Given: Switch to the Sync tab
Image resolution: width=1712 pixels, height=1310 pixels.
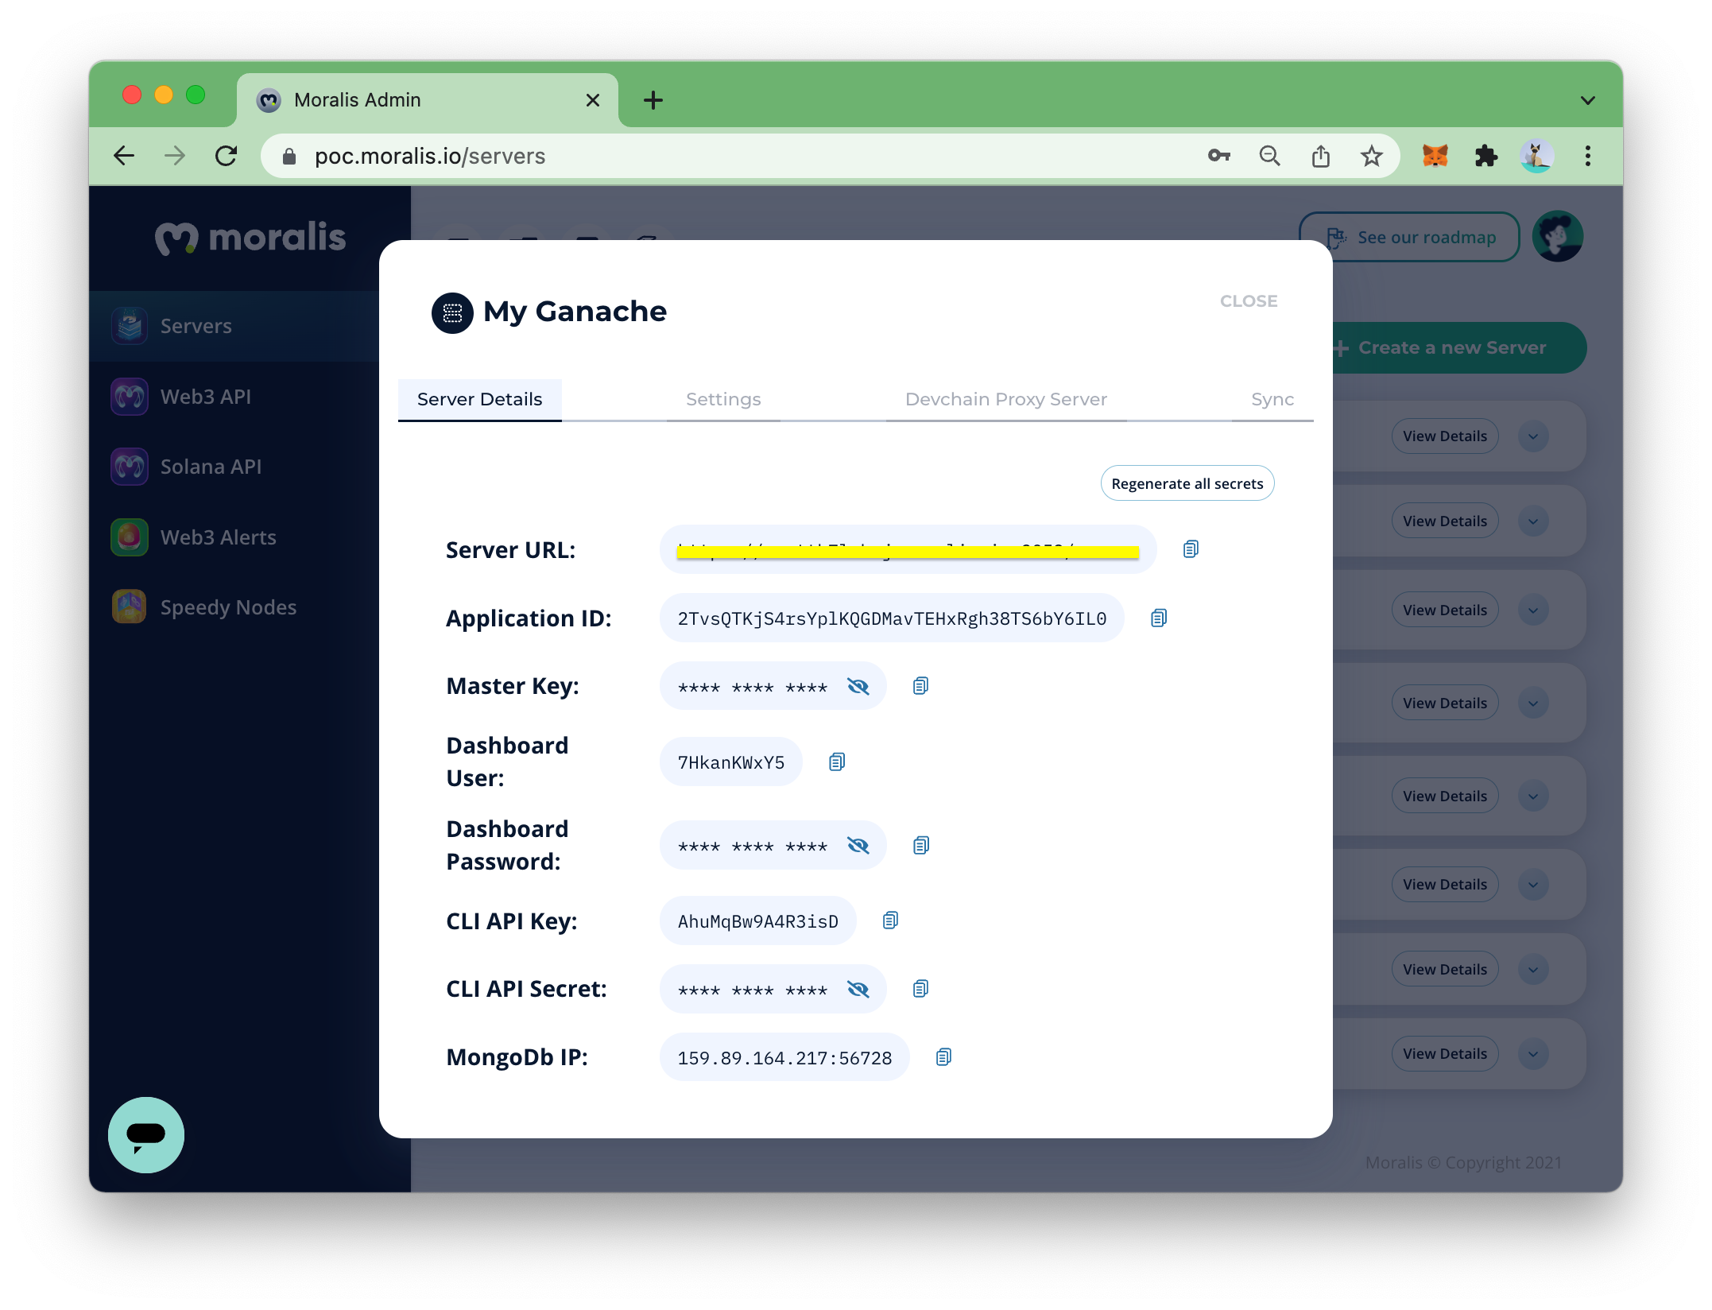Looking at the screenshot, I should click(1272, 399).
